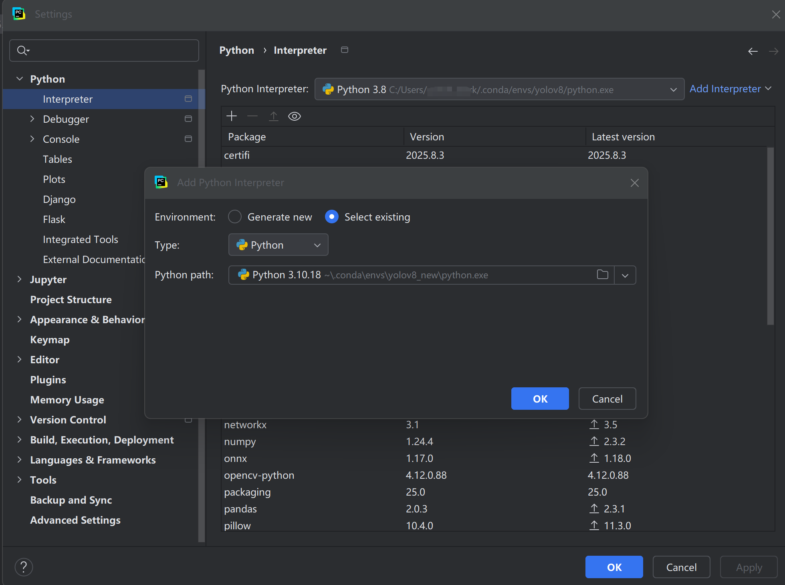Confirm the dialog with OK
The width and height of the screenshot is (785, 585).
tap(540, 399)
